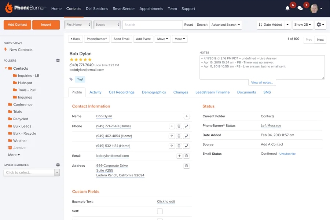Click the Add Contact button
Image resolution: width=330 pixels, height=220 pixels.
pyautogui.click(x=17, y=25)
